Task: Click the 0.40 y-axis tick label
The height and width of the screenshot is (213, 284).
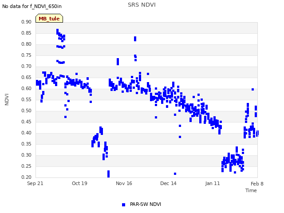Action: click(x=26, y=133)
